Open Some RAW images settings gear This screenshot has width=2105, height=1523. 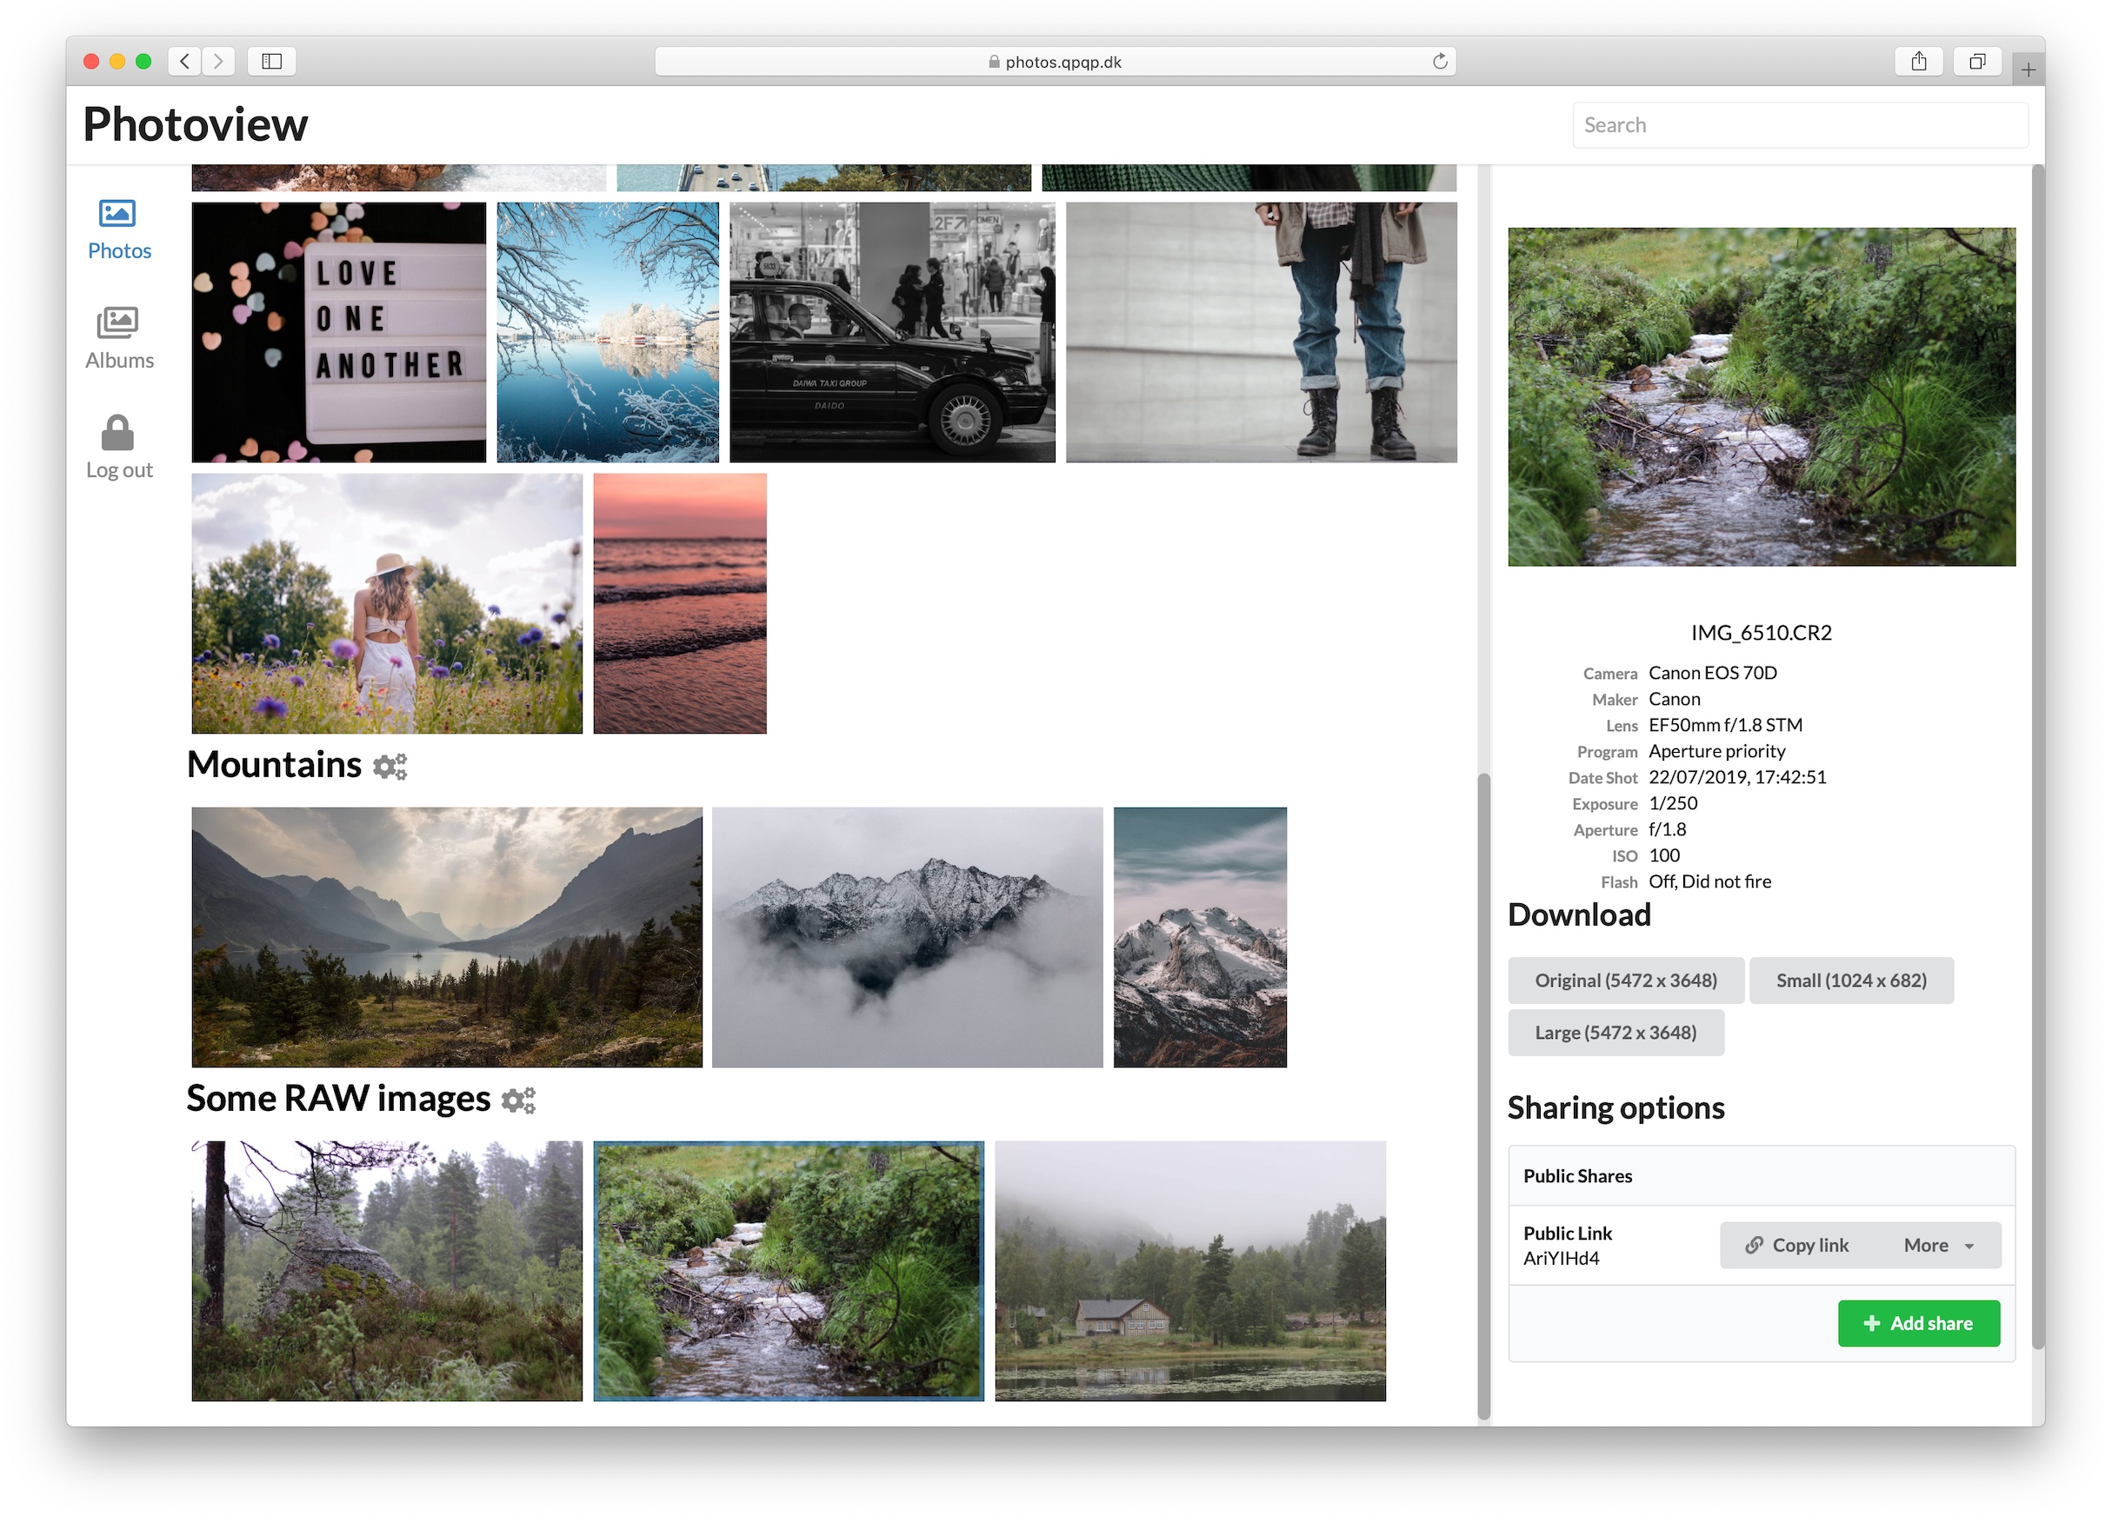point(519,1101)
